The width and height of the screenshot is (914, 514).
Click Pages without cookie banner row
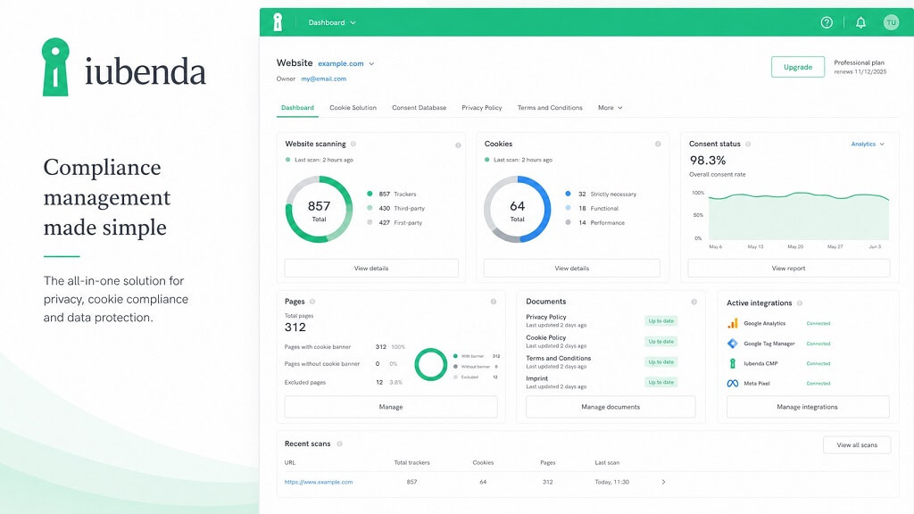tap(342, 364)
